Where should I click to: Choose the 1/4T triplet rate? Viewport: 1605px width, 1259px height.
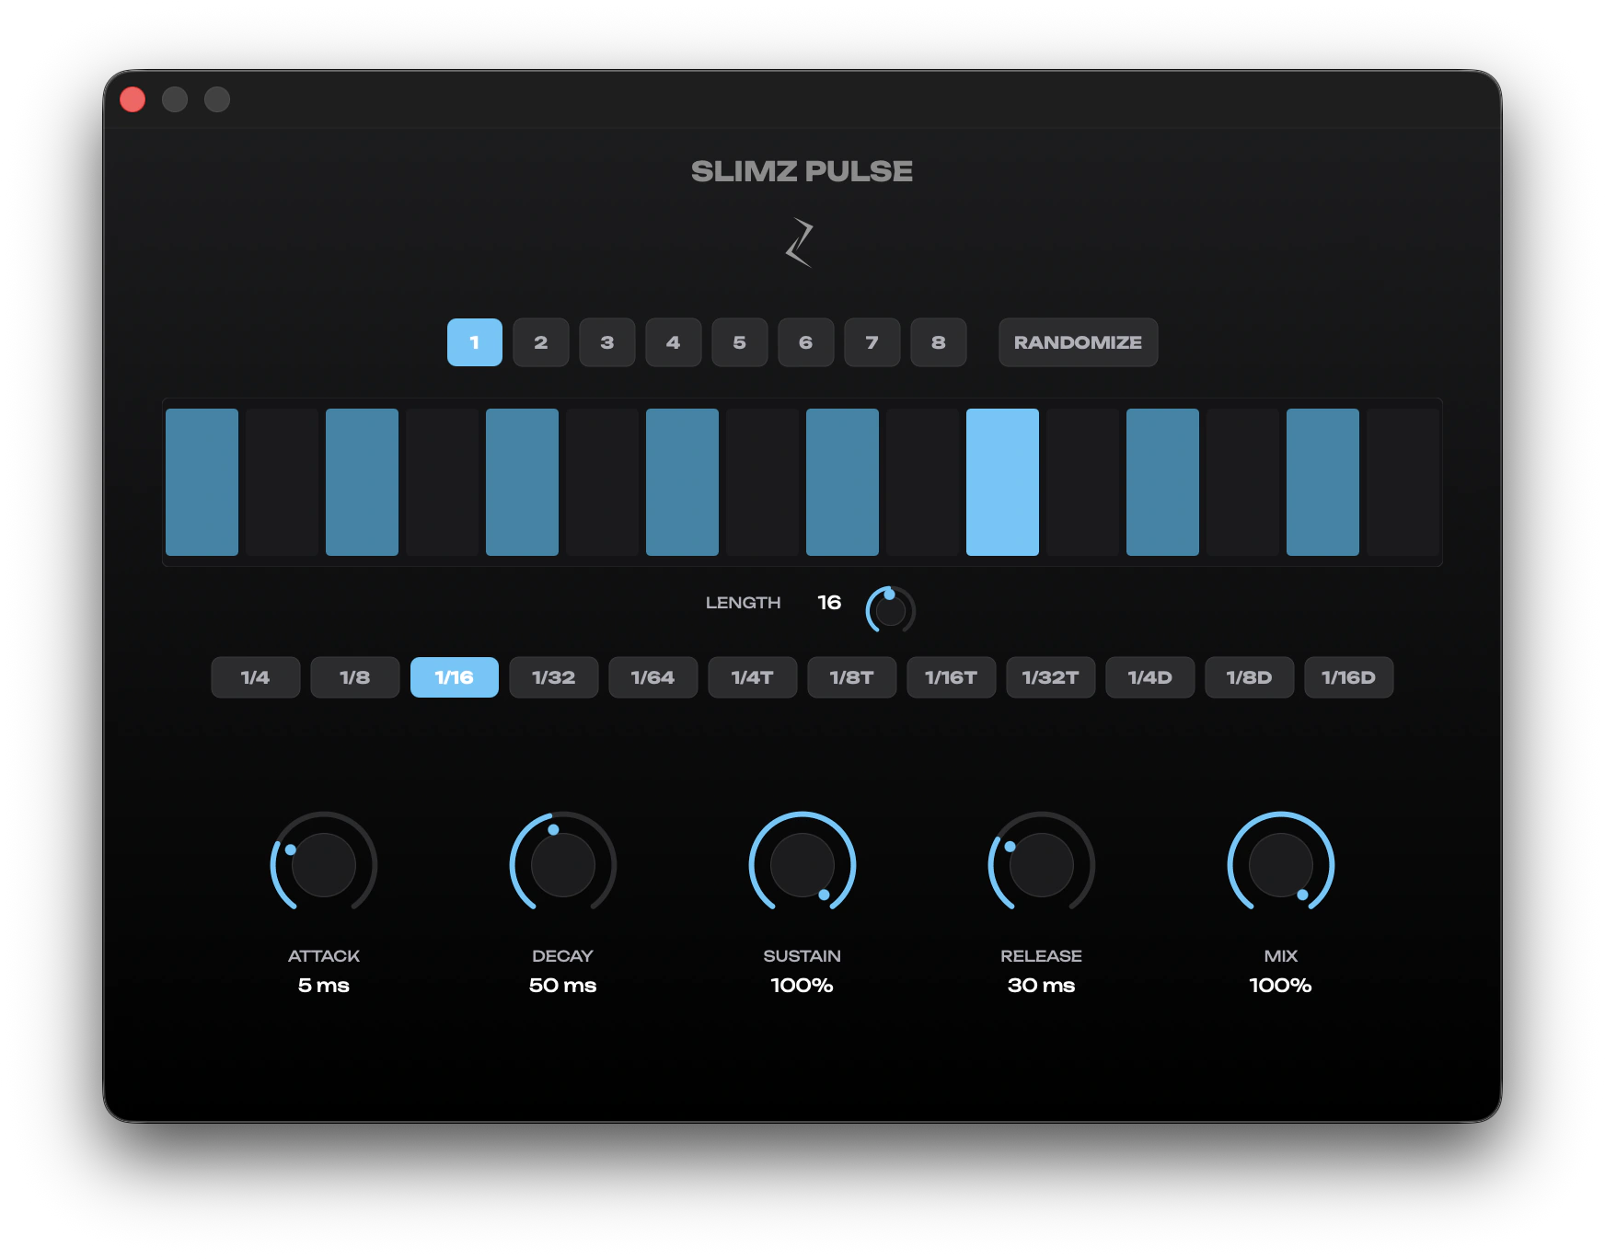[x=753, y=677]
